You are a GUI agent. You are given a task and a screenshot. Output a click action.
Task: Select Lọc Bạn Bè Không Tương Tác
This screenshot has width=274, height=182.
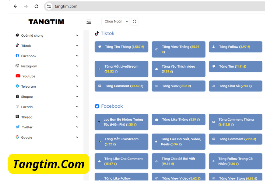pyautogui.click(x=121, y=122)
